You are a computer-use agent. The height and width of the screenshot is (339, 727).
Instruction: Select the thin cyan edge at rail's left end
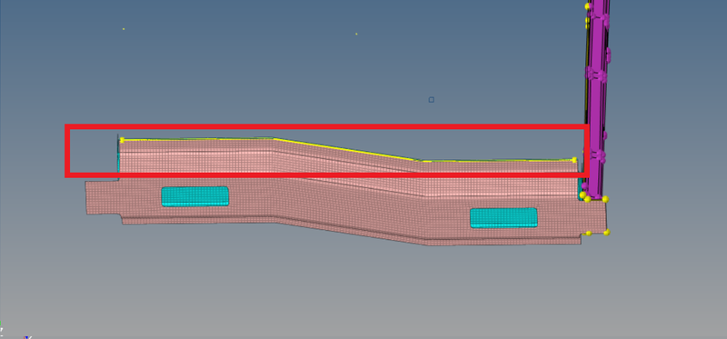point(118,163)
